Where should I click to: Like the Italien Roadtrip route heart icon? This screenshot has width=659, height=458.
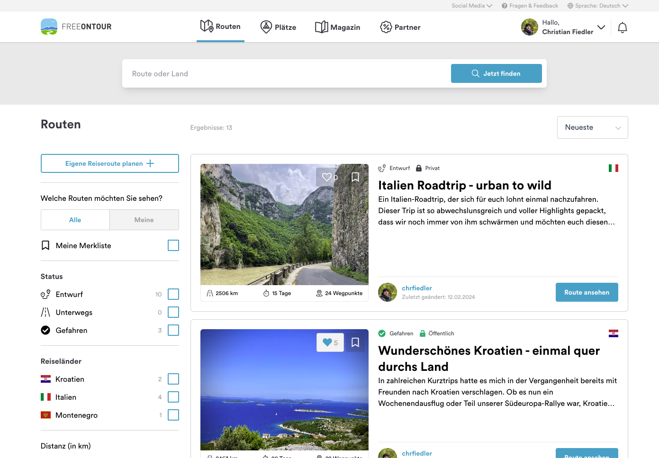tap(327, 177)
